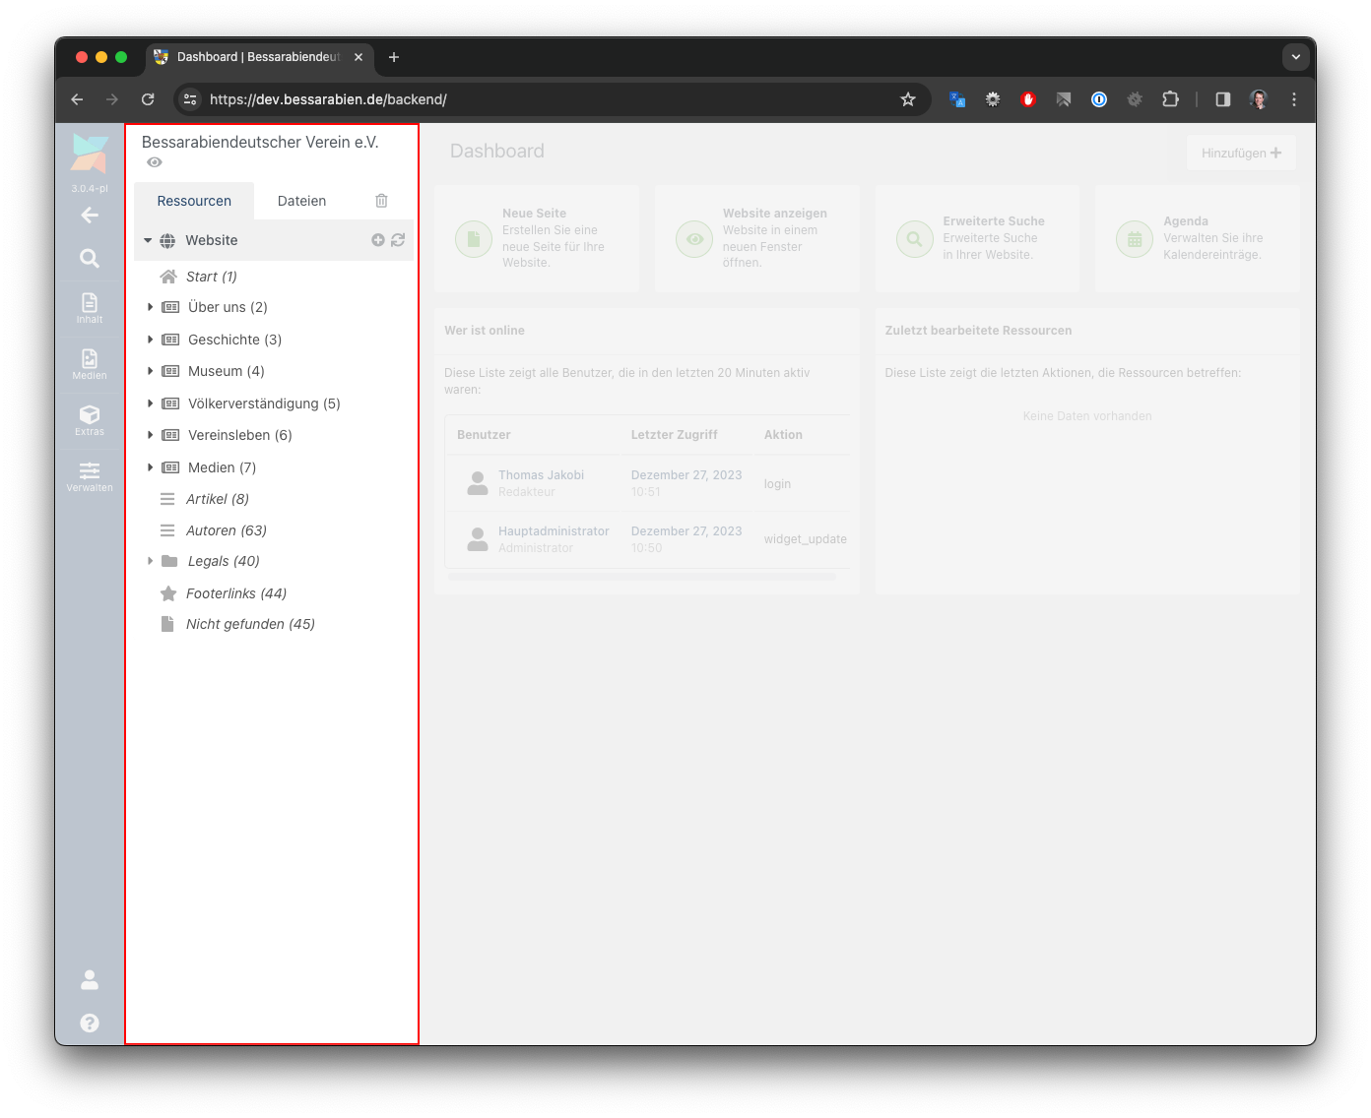Open the Verwalten settings section
The width and height of the screenshot is (1371, 1118).
click(x=90, y=475)
